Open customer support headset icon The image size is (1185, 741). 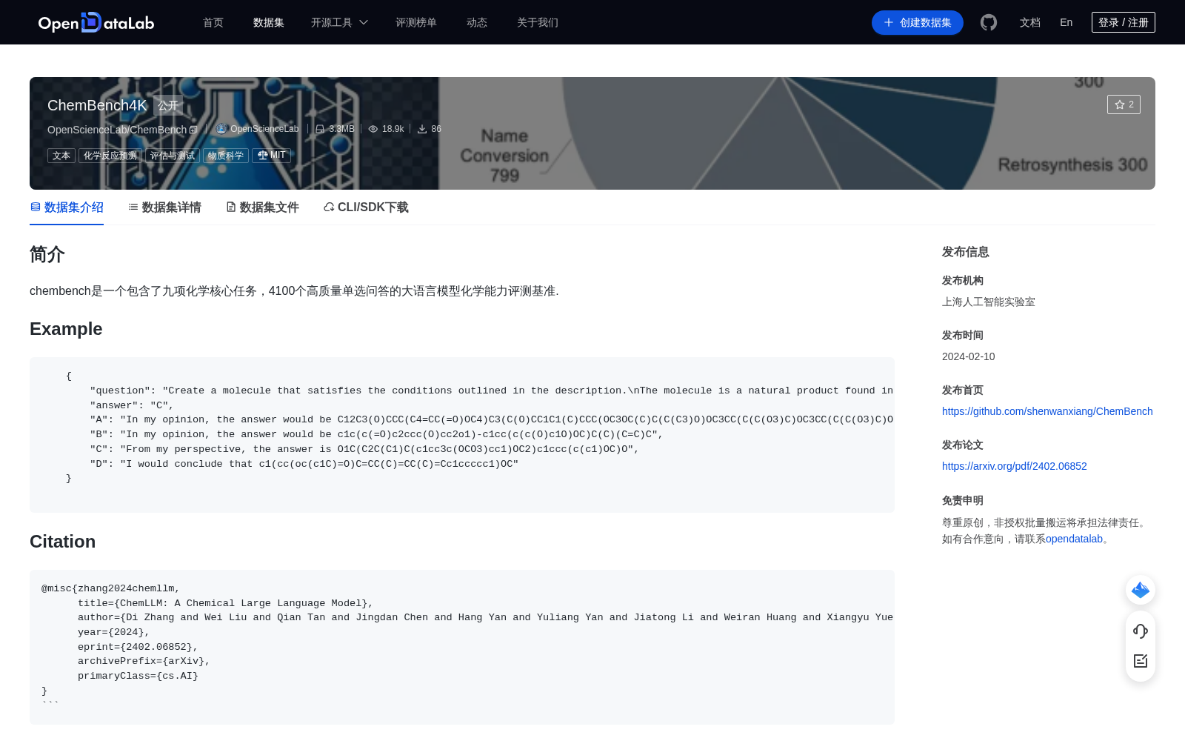click(1141, 631)
